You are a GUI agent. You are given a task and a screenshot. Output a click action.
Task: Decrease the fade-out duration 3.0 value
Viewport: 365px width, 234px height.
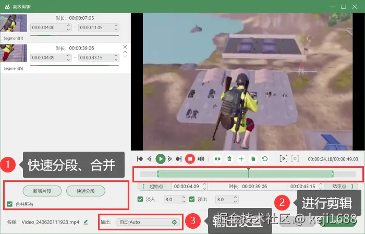pyautogui.click(x=235, y=202)
